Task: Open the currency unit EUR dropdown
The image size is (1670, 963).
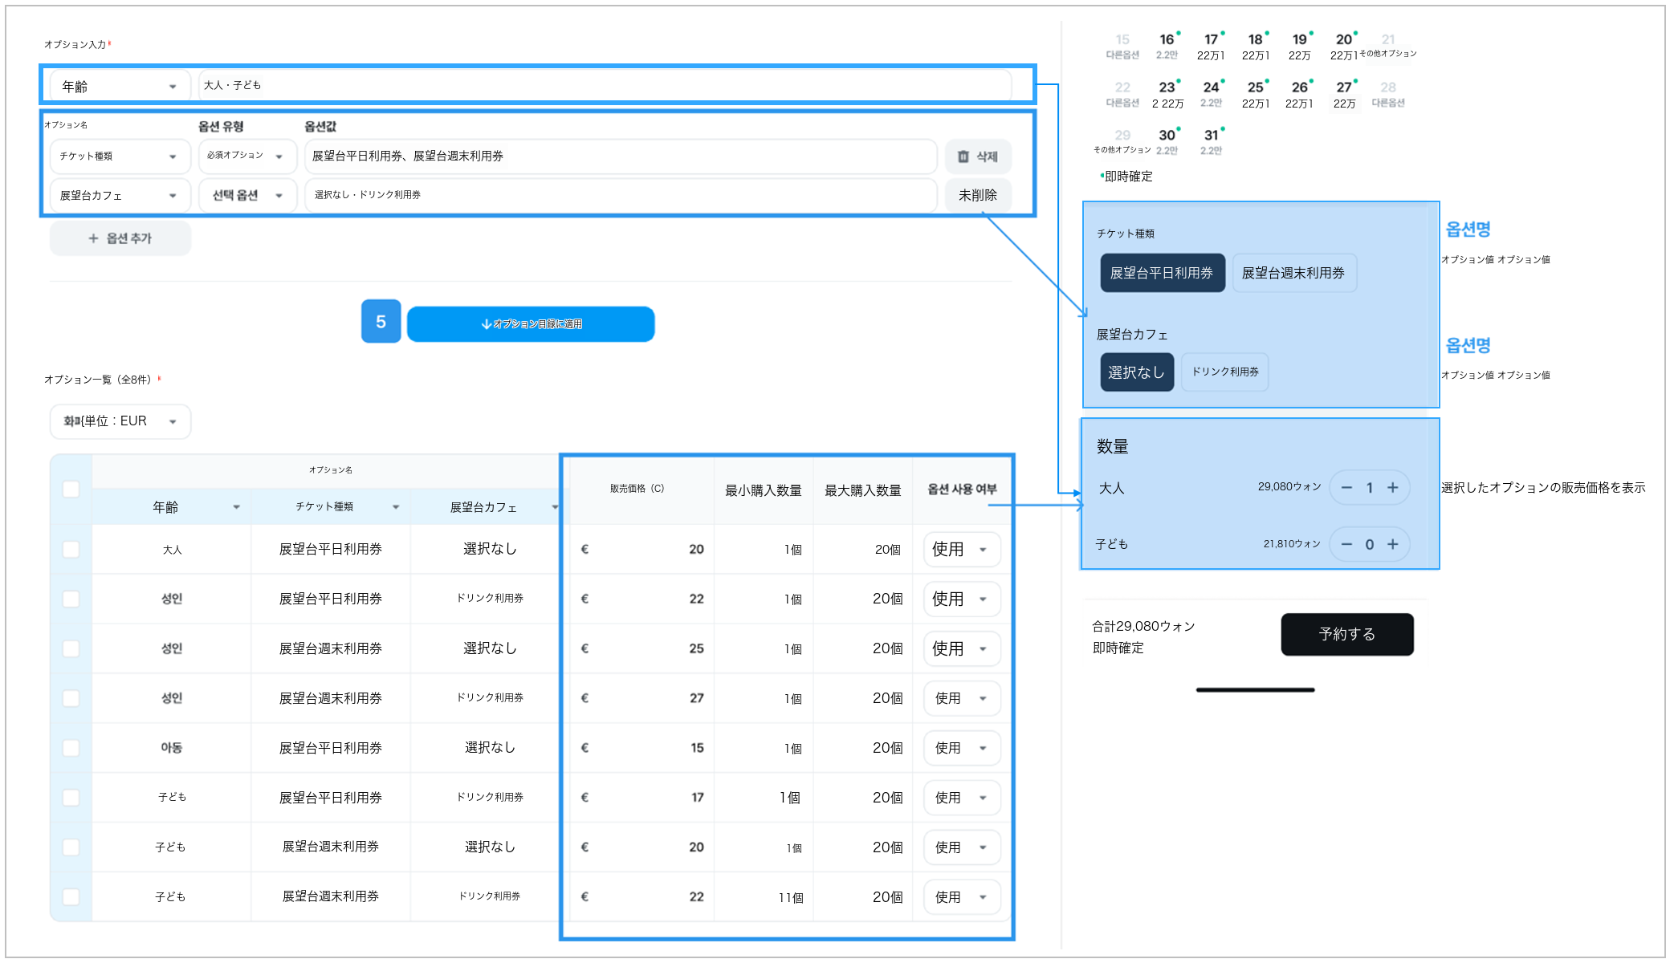Action: 120,421
